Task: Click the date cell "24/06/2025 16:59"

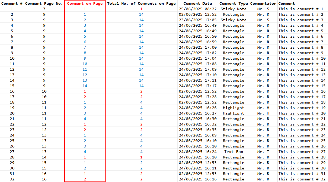Action: coord(198,42)
